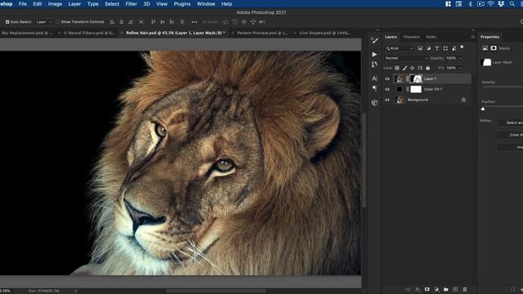The width and height of the screenshot is (523, 294).
Task: Click Spotlight search icon in menu bar
Action: point(512,4)
